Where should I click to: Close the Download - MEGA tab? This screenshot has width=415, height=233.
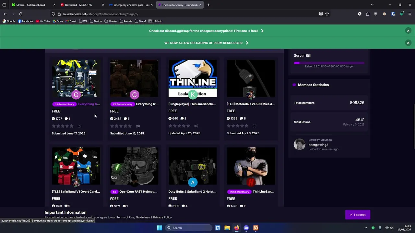(x=103, y=5)
